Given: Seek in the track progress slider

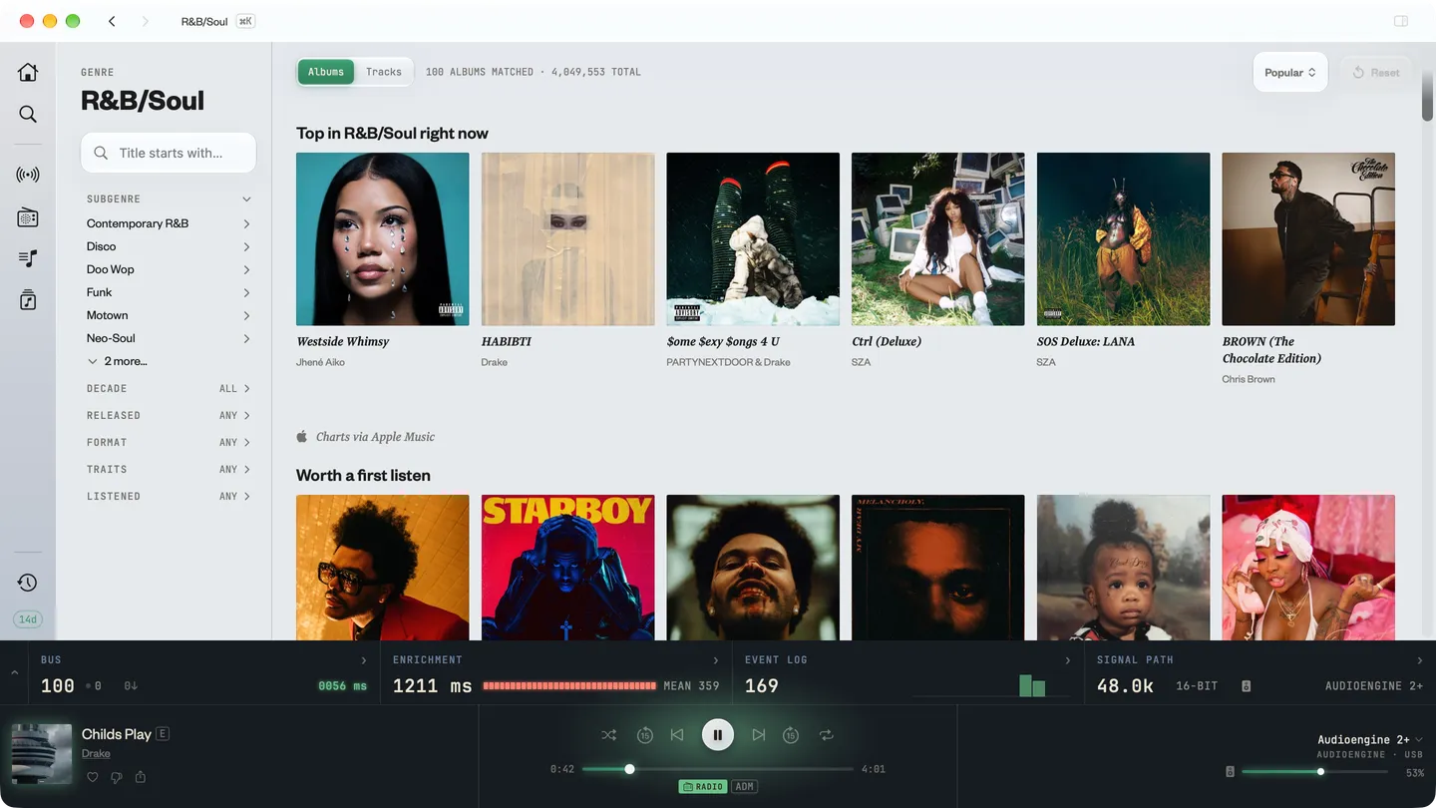Looking at the screenshot, I should (x=718, y=769).
